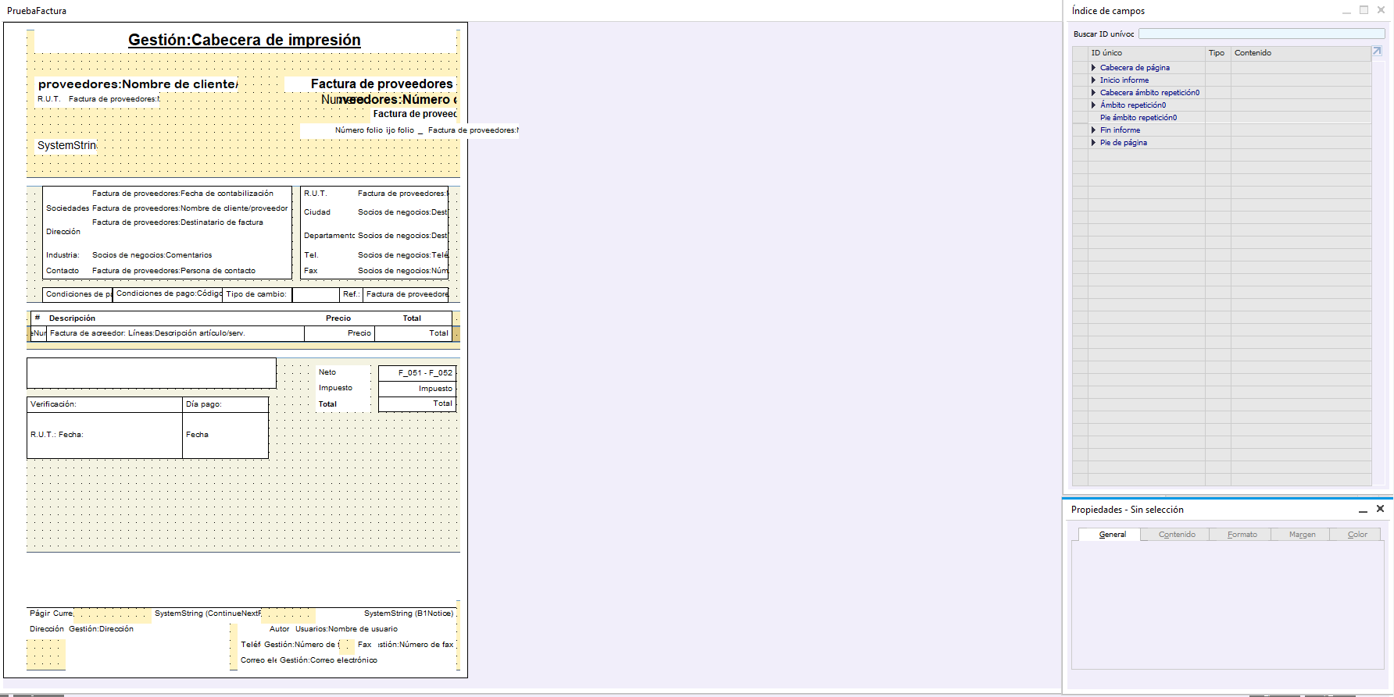Select the General properties tab
Screen dimensions: 1394x697
click(x=1111, y=535)
